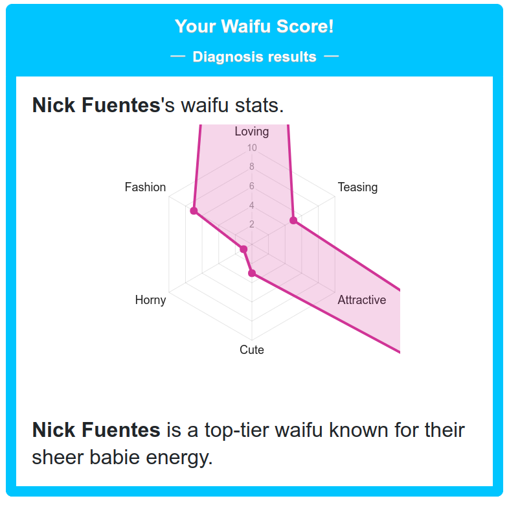The width and height of the screenshot is (509, 505).
Task: Click the Cute data point on the radar chart
Action: point(252,274)
